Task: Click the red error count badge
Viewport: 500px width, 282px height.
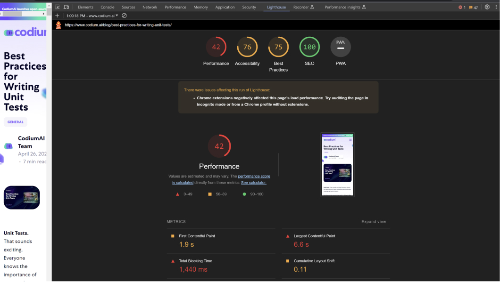Action: [x=462, y=8]
